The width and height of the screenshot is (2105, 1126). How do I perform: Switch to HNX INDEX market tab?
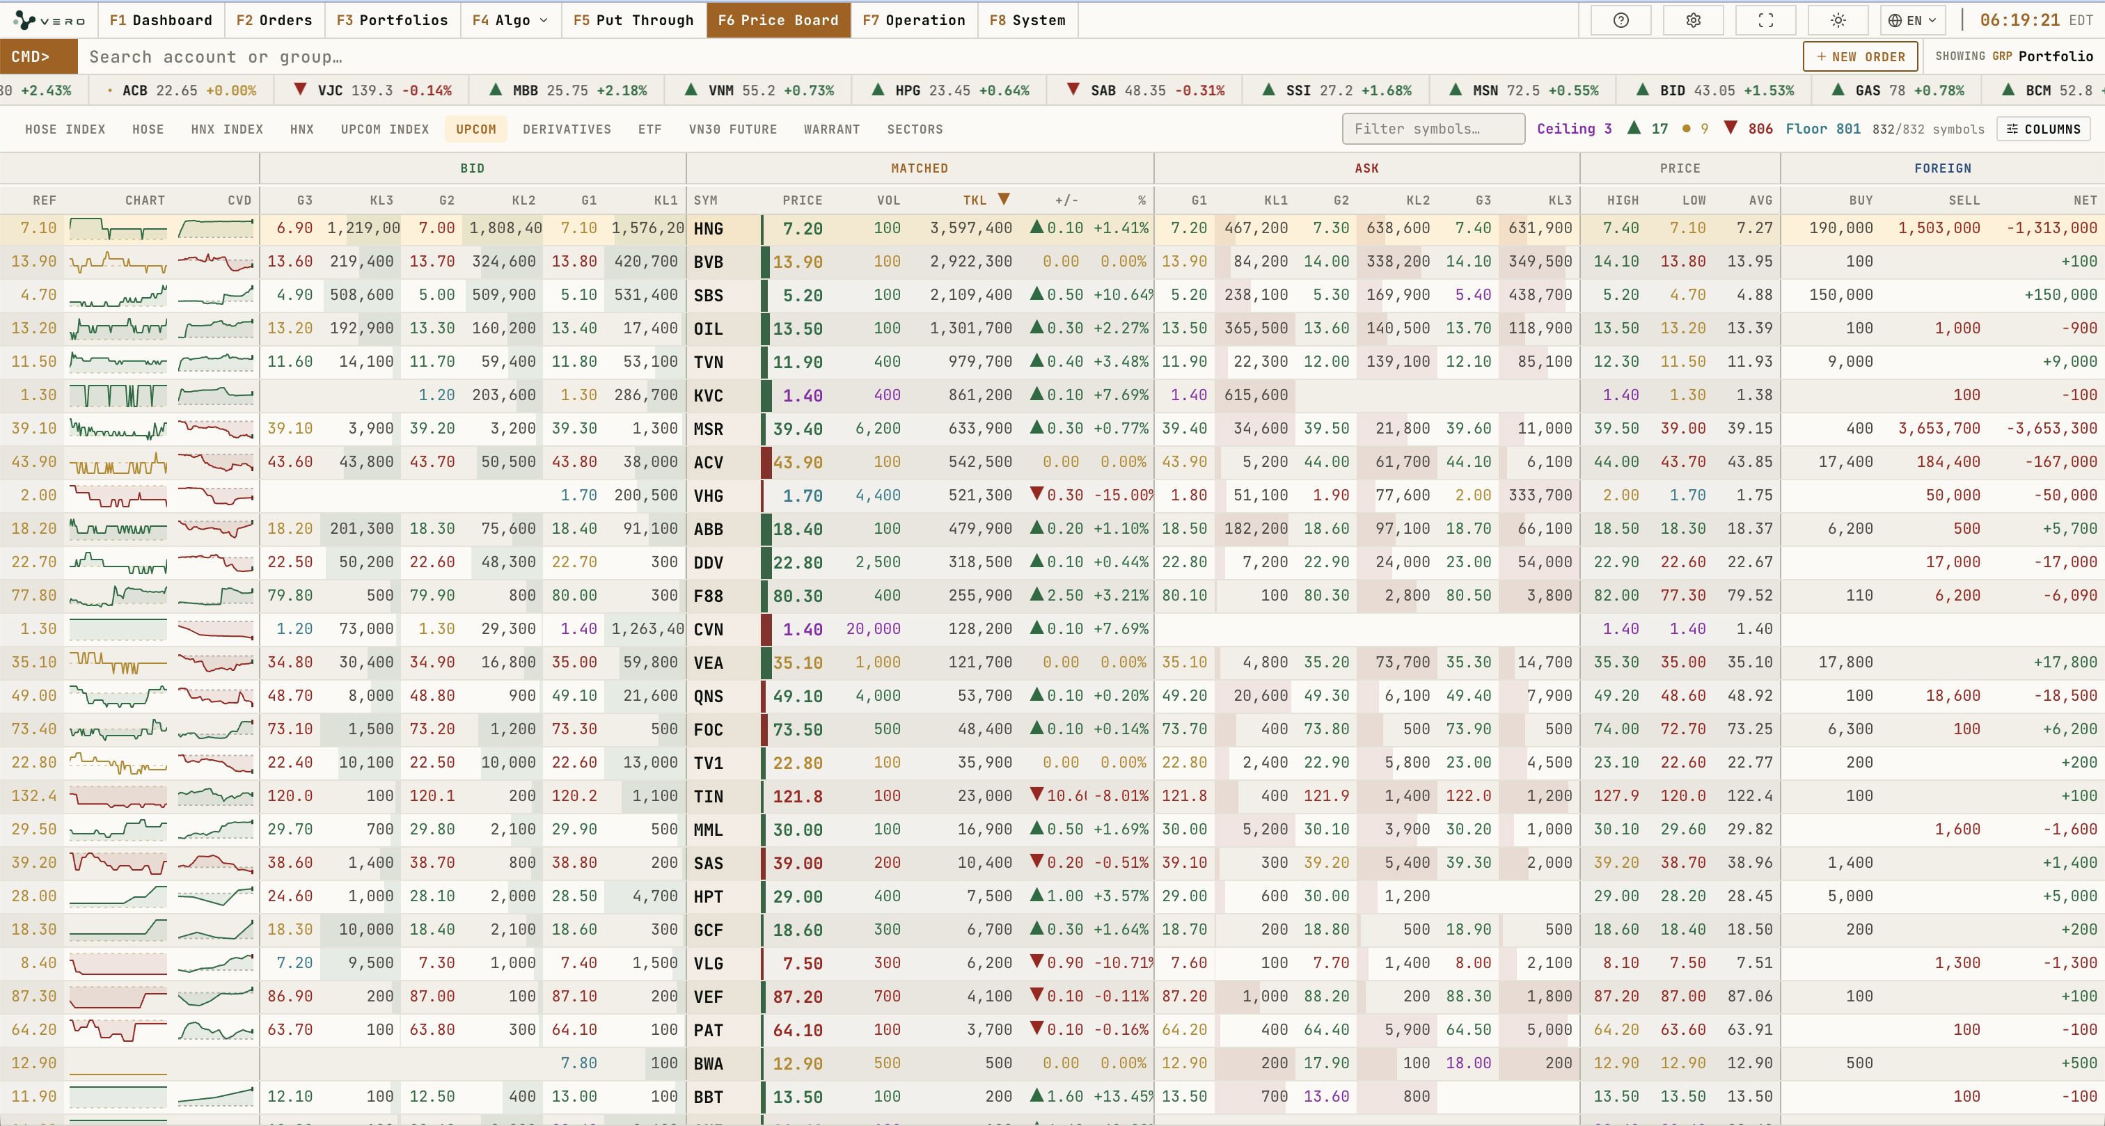click(227, 129)
